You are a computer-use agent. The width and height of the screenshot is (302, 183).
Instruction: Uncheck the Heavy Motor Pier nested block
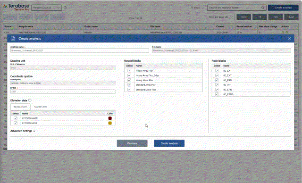[129, 80]
